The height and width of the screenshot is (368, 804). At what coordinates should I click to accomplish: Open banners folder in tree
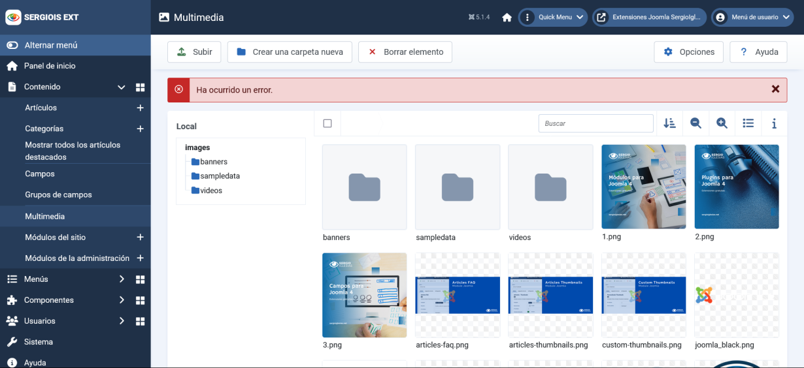pos(209,162)
